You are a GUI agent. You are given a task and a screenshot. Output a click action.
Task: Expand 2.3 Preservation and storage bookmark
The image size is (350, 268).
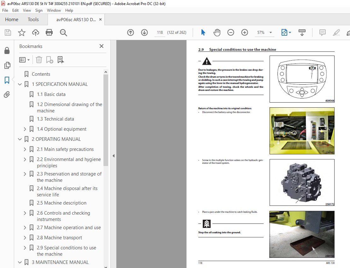point(25,174)
